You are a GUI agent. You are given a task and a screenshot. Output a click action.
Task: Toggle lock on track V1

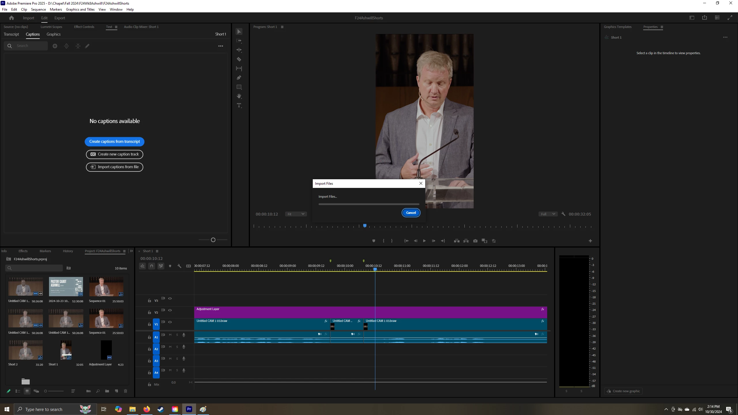pyautogui.click(x=149, y=324)
